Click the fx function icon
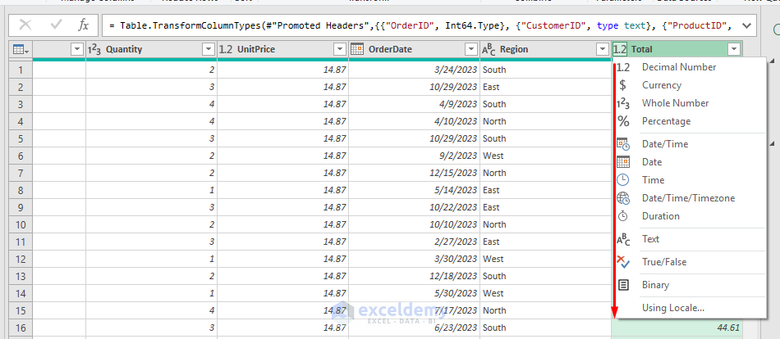 point(84,25)
